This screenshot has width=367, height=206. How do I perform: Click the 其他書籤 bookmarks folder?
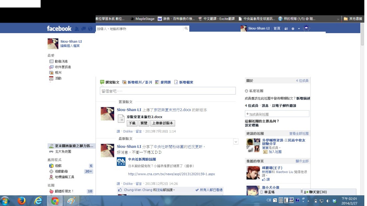pyautogui.click(x=353, y=19)
